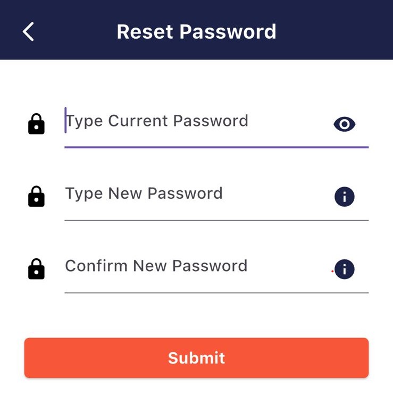Open the info icon for Type New Password
The width and height of the screenshot is (393, 397).
(345, 197)
